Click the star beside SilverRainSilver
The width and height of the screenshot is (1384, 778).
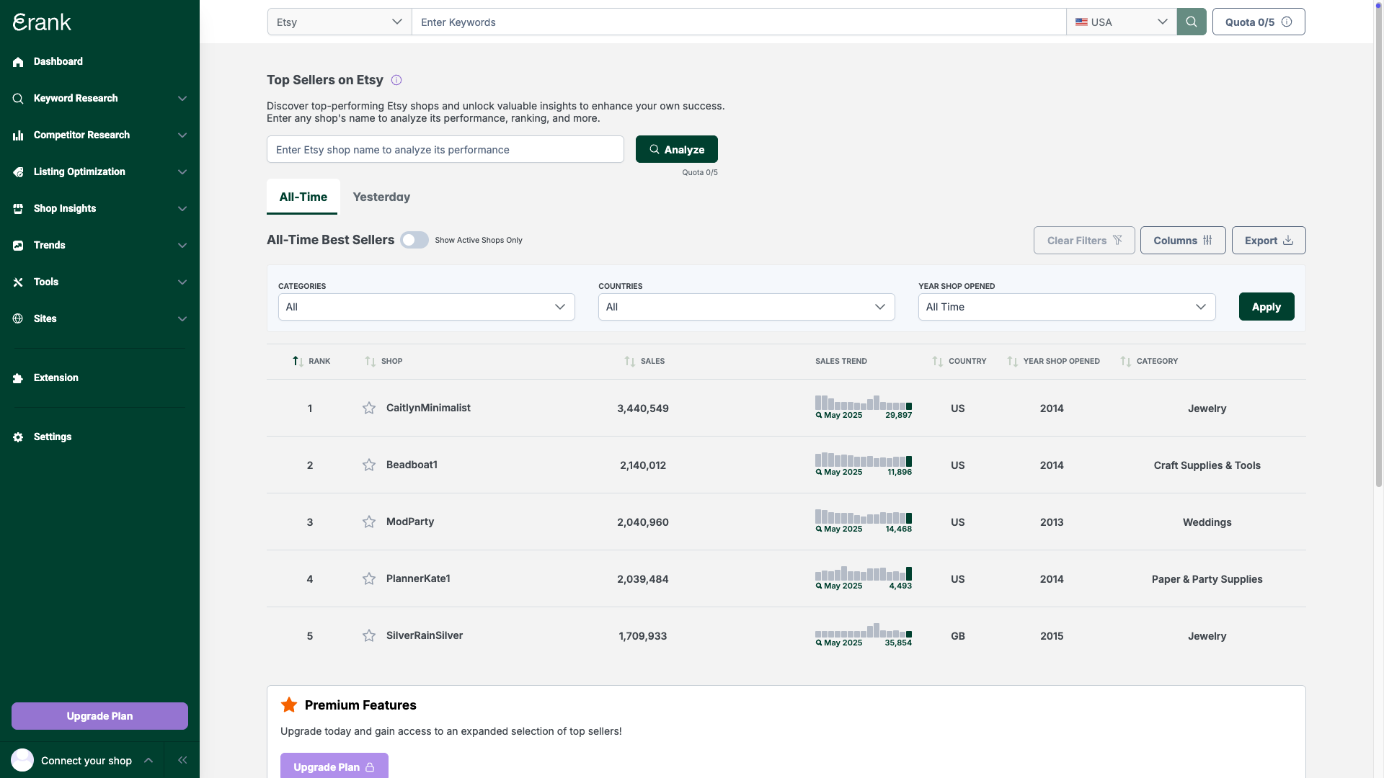[369, 636]
